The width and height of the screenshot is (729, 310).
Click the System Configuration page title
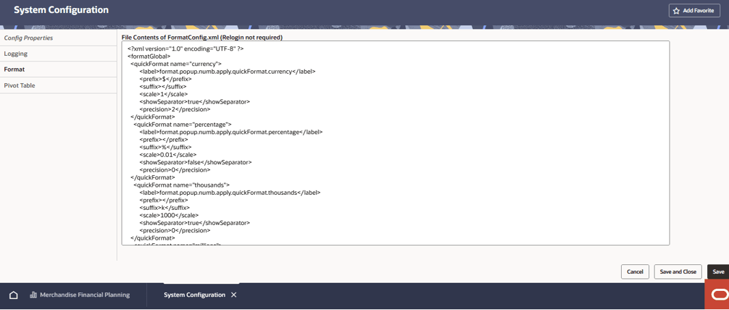(61, 10)
